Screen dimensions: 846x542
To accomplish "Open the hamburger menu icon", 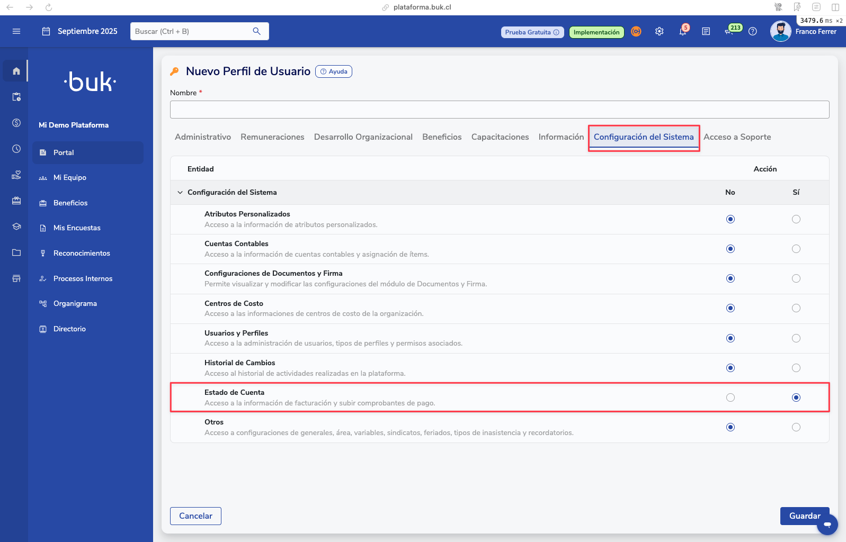I will pos(16,31).
